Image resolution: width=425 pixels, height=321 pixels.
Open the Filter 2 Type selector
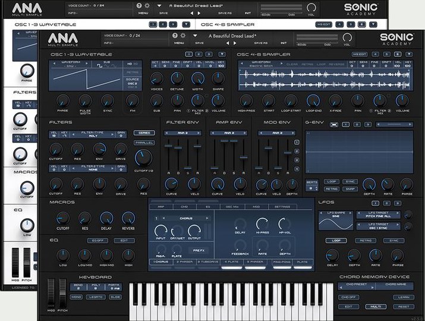pyautogui.click(x=93, y=168)
